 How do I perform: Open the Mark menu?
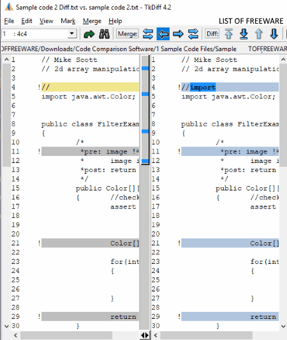pyautogui.click(x=68, y=21)
